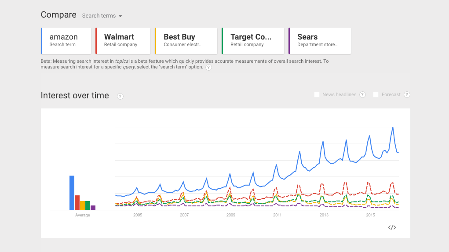Pick the green Target average bar
This screenshot has height=252, width=449.
[x=88, y=205]
